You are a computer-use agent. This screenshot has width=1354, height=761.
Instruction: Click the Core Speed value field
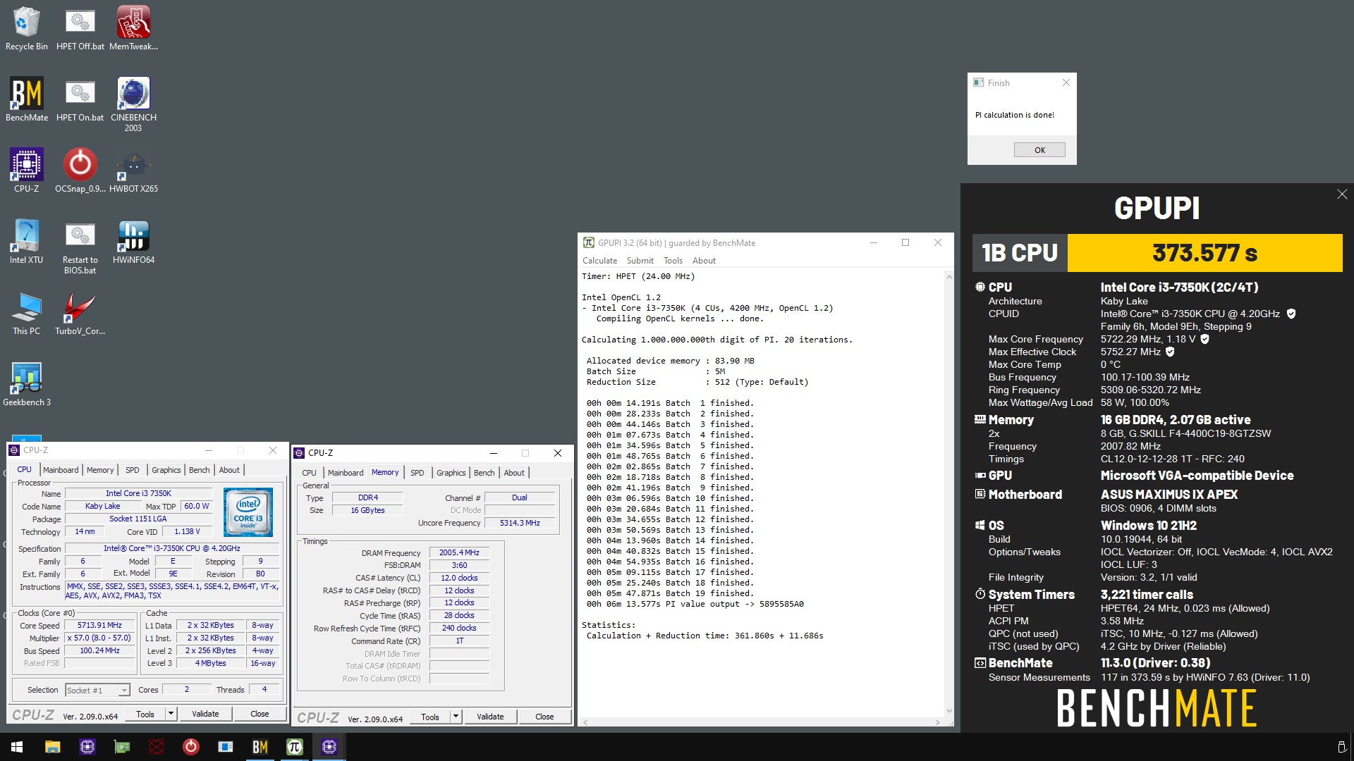(x=99, y=625)
